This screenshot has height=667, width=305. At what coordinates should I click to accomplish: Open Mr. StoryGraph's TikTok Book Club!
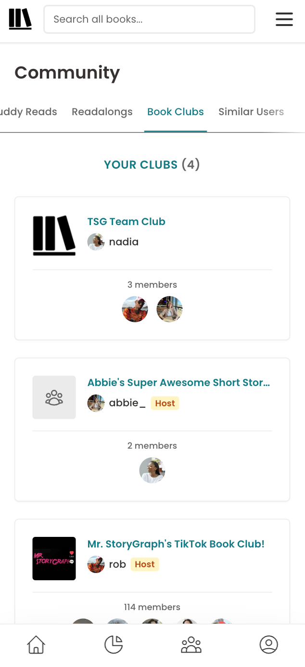point(175,544)
